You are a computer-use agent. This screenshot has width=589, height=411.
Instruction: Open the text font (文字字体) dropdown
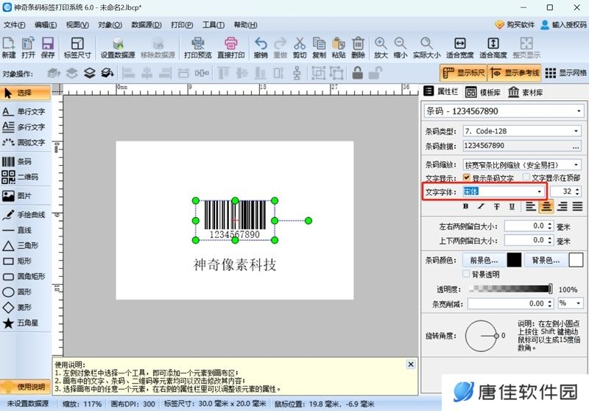click(540, 192)
